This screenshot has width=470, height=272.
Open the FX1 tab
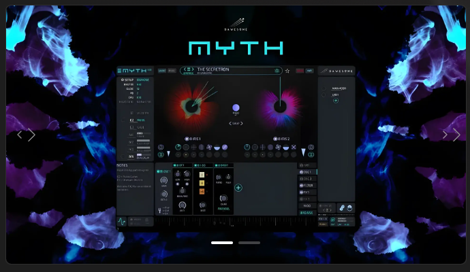tap(307, 192)
